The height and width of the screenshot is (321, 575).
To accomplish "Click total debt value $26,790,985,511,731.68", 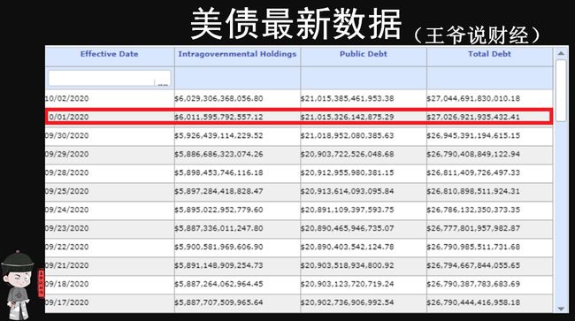I will tap(473, 247).
